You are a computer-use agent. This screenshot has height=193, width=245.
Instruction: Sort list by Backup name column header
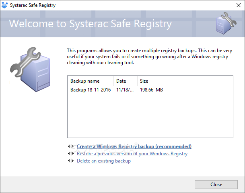tap(91, 81)
